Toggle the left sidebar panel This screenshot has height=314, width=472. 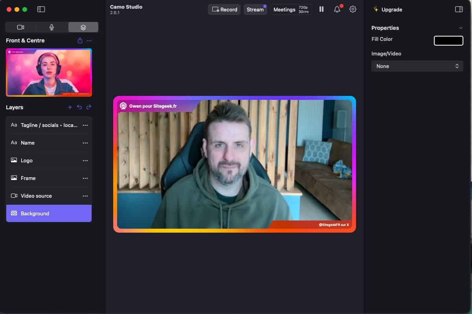tap(41, 9)
